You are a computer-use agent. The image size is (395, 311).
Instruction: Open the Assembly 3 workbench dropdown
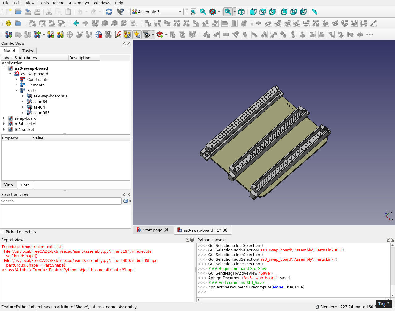pyautogui.click(x=157, y=12)
